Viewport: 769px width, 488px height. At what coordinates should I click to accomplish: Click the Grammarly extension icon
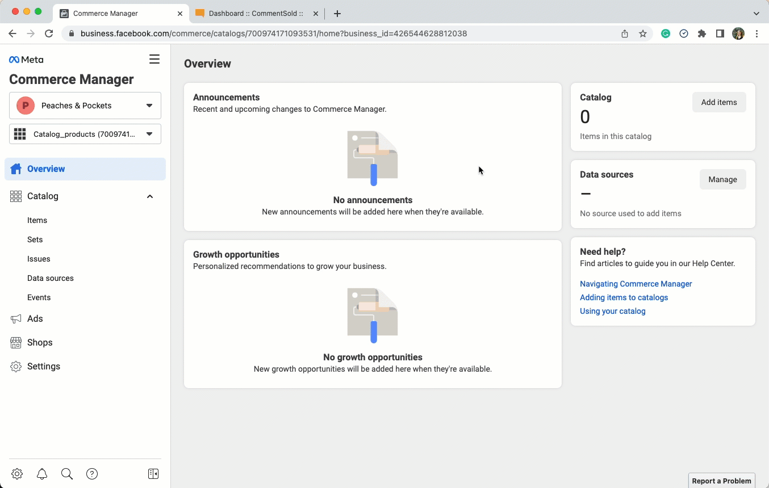click(666, 33)
